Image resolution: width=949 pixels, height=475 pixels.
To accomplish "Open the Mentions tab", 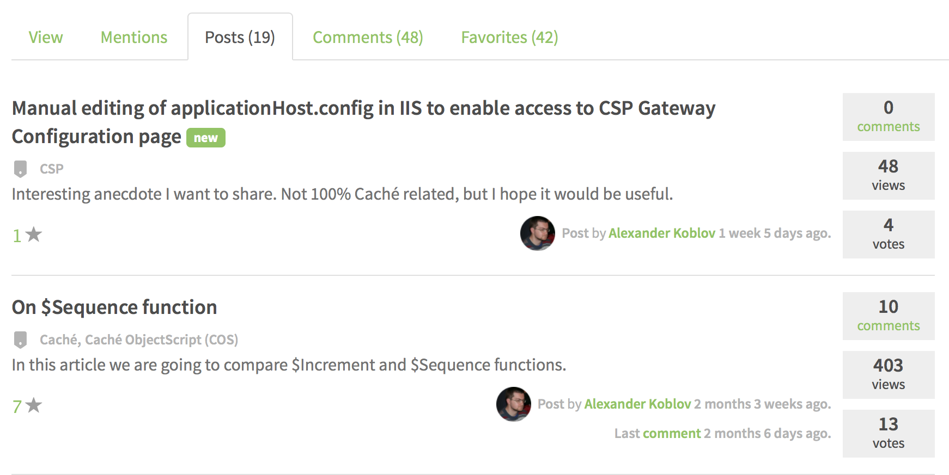I will [134, 37].
